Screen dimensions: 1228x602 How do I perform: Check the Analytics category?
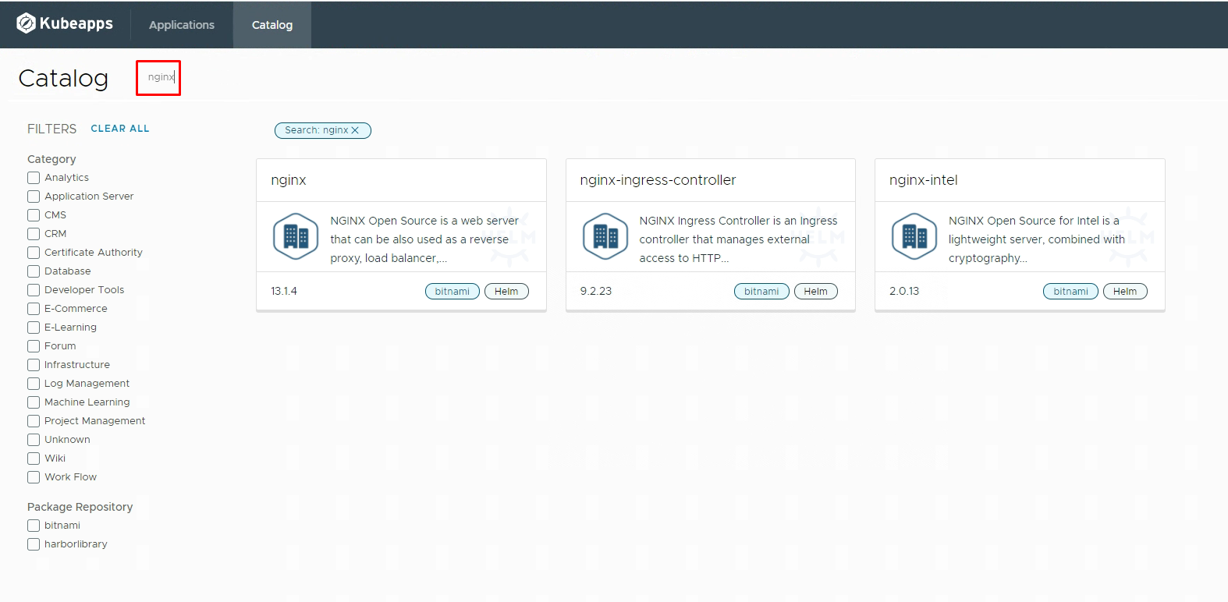[34, 178]
